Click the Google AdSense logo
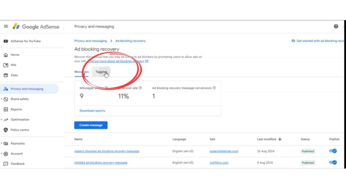Image resolution: width=346 pixels, height=195 pixels. [x=36, y=26]
